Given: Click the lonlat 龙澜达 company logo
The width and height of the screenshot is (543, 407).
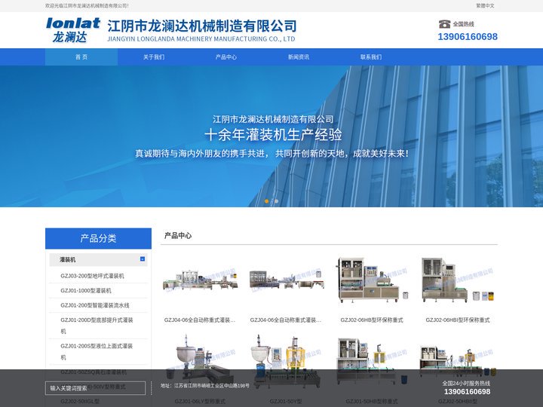Looking at the screenshot, I should [x=73, y=30].
